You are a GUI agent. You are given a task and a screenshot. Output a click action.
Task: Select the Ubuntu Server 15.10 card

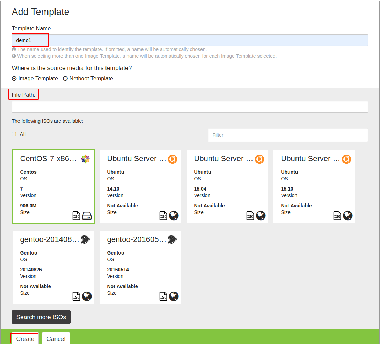[314, 187]
